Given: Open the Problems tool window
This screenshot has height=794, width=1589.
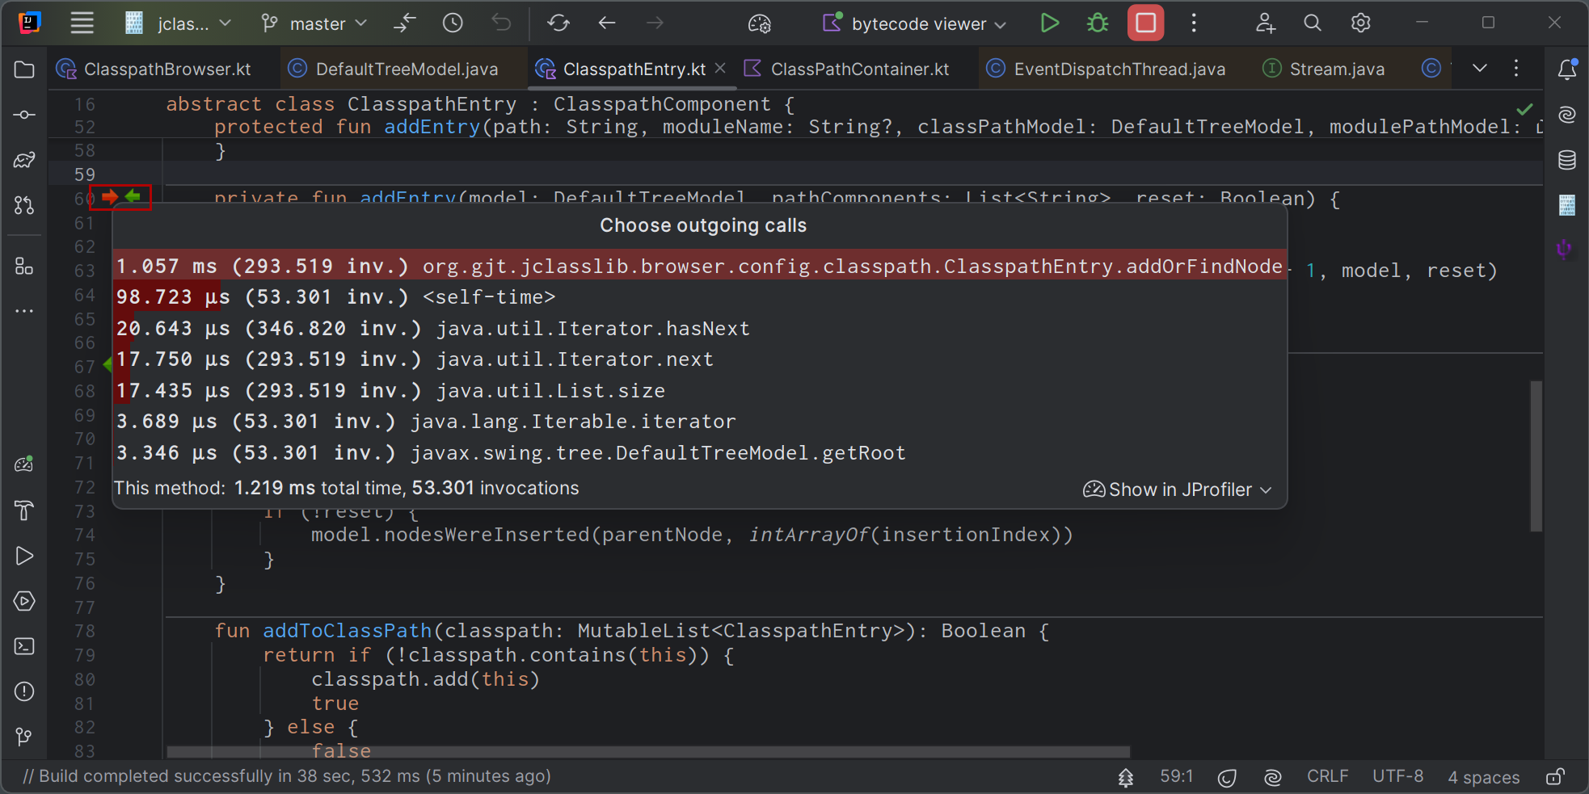Looking at the screenshot, I should tap(24, 691).
